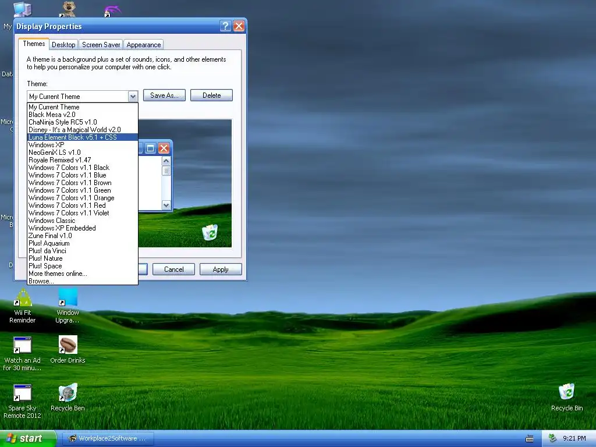
Task: Select the My Computer icon at top left
Action: pos(23,9)
